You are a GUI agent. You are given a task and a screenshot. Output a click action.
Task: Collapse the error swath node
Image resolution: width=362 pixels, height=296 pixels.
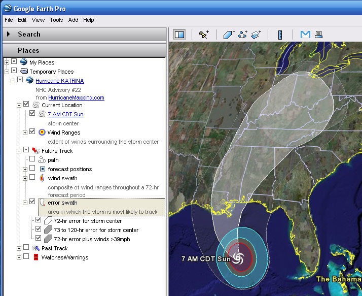pos(25,203)
